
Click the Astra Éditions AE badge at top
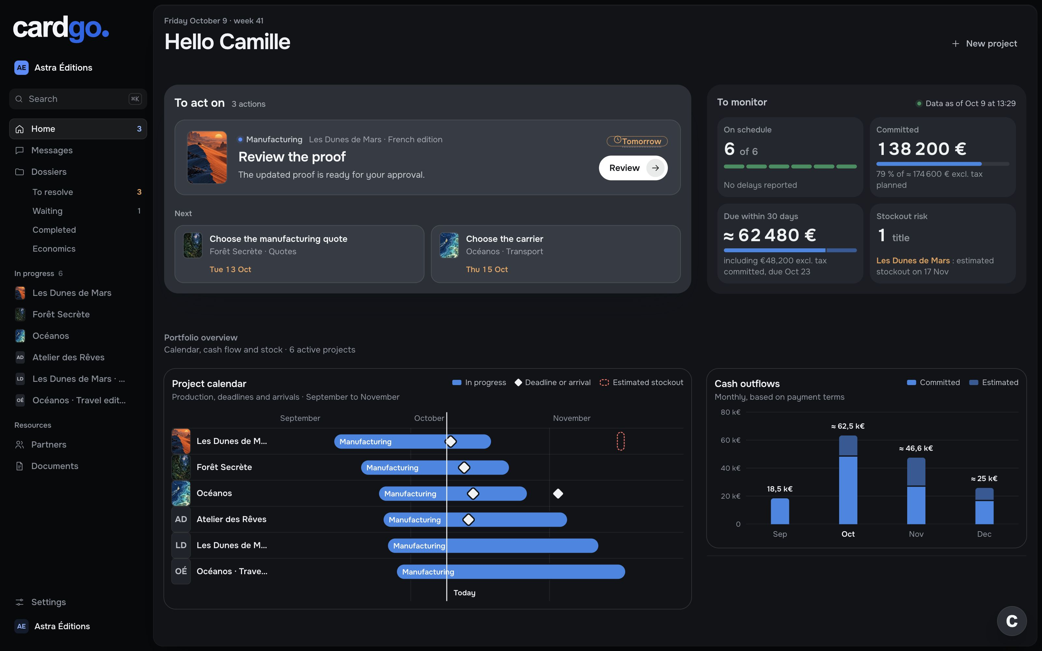21,68
